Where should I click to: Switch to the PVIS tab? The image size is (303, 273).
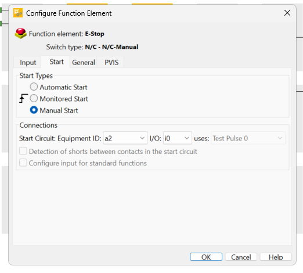click(111, 62)
